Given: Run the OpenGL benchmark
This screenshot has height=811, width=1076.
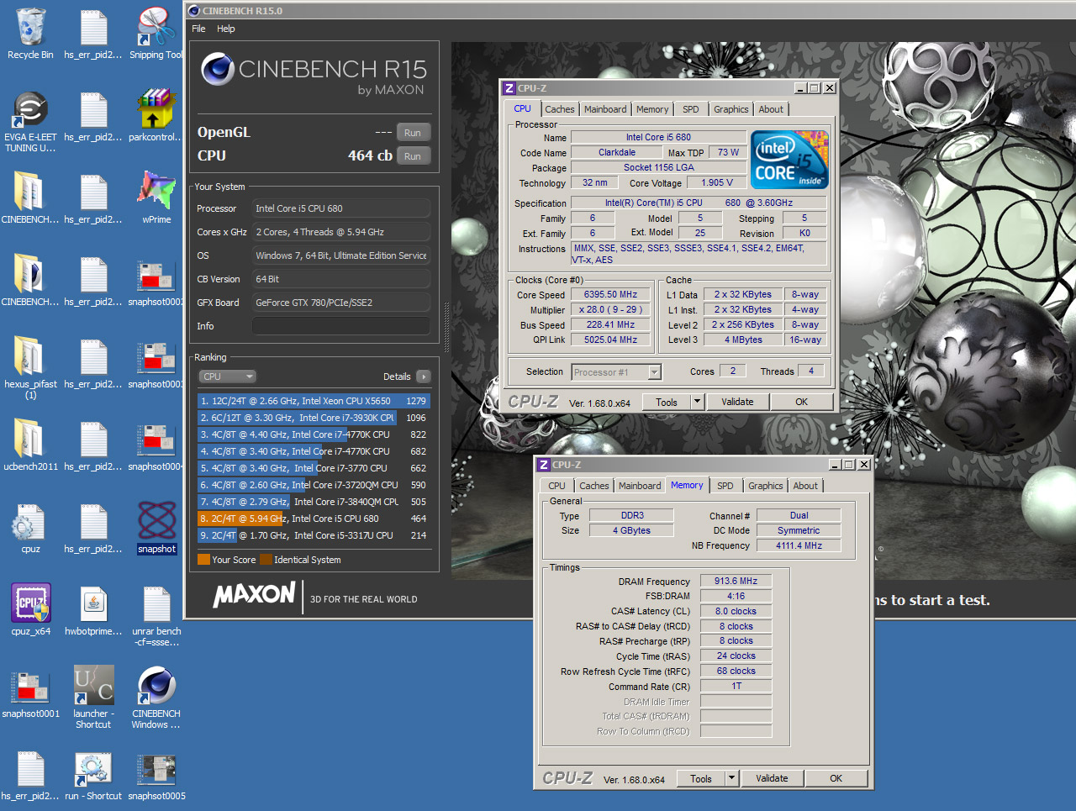Looking at the screenshot, I should [412, 133].
